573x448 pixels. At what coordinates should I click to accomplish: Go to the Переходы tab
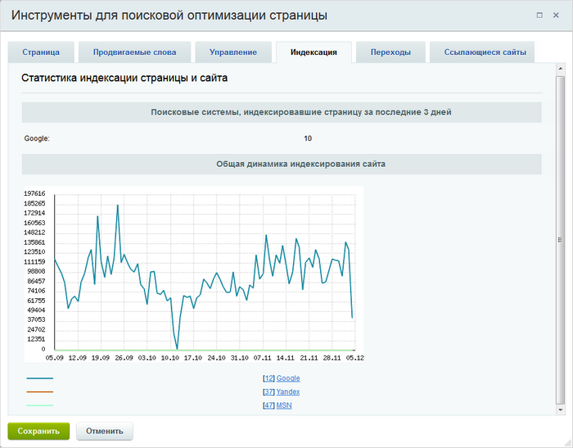(x=390, y=52)
